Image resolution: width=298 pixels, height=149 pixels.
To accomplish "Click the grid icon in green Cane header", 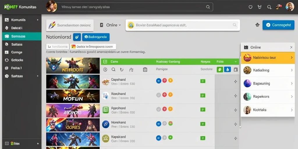I will tap(105, 62).
